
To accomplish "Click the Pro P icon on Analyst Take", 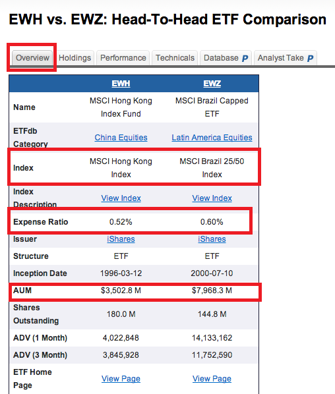I will pos(310,58).
